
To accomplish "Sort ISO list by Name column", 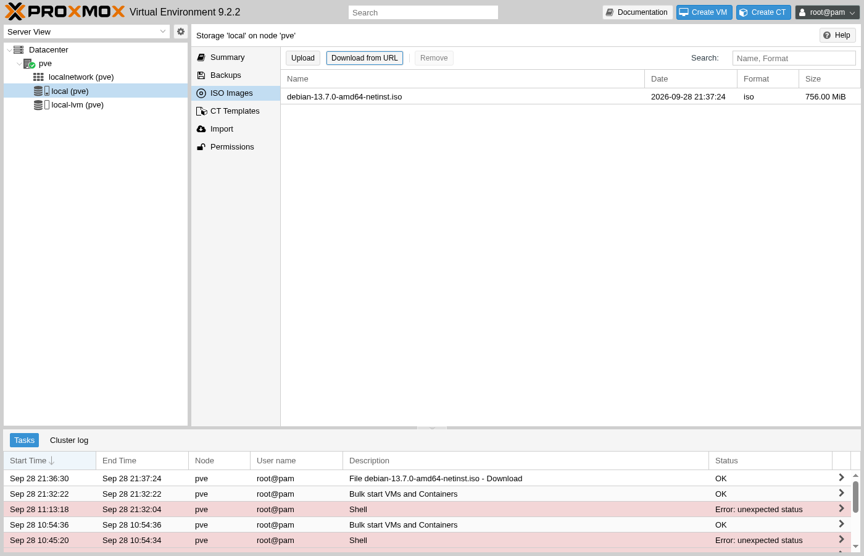I will pyautogui.click(x=463, y=79).
